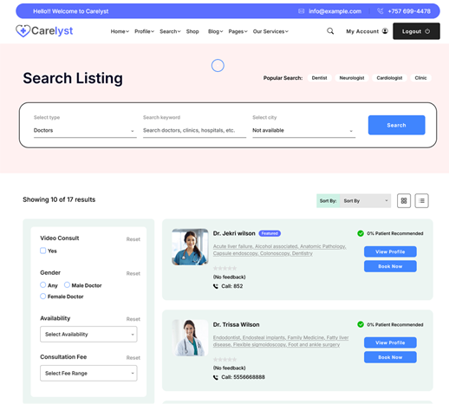Click the blue Search button

(396, 125)
